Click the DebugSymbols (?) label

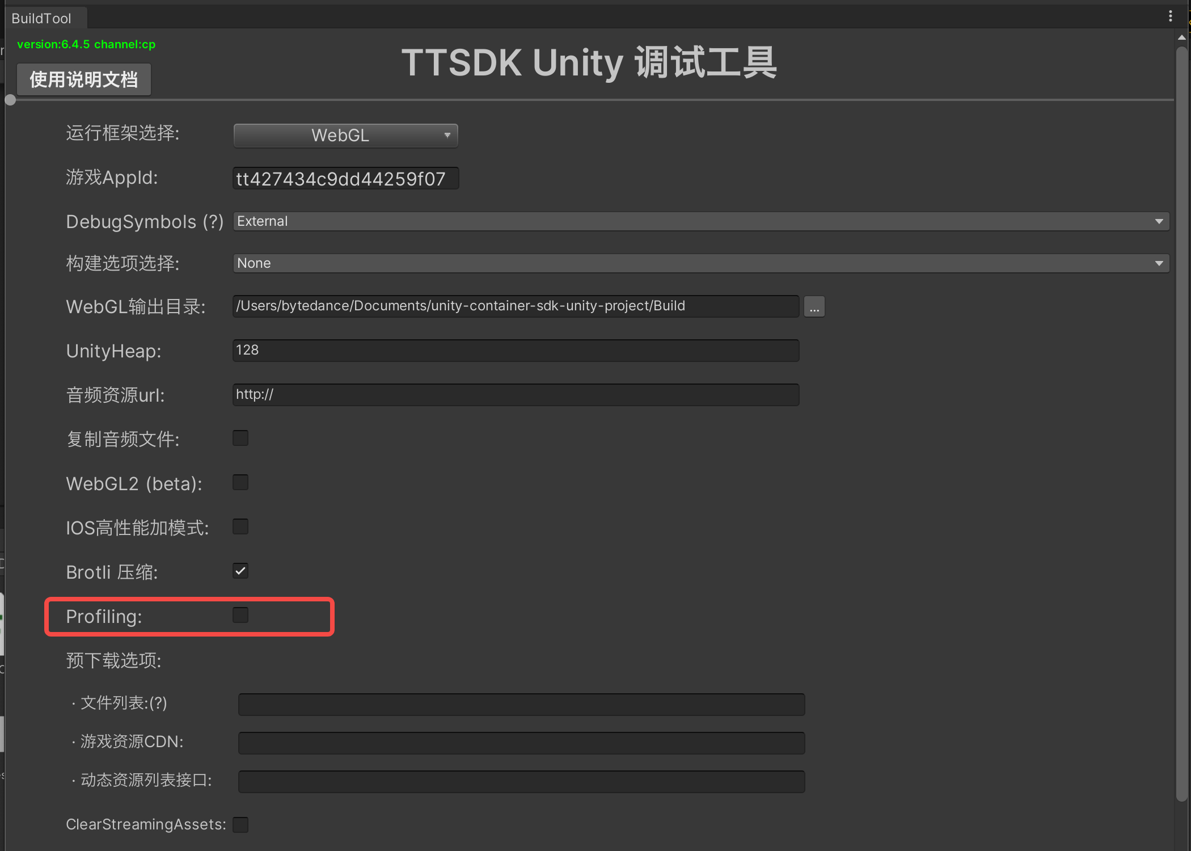(145, 222)
